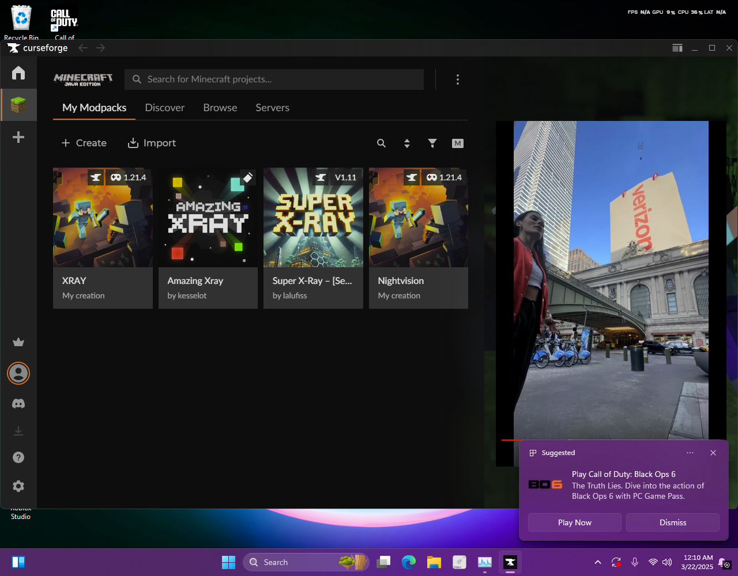Switch to the My Modpacks tab

[x=95, y=108]
